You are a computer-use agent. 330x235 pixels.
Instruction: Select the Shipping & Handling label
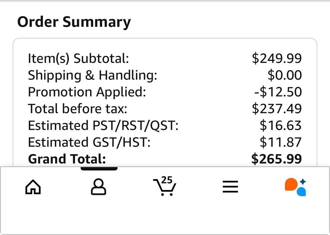pos(92,75)
